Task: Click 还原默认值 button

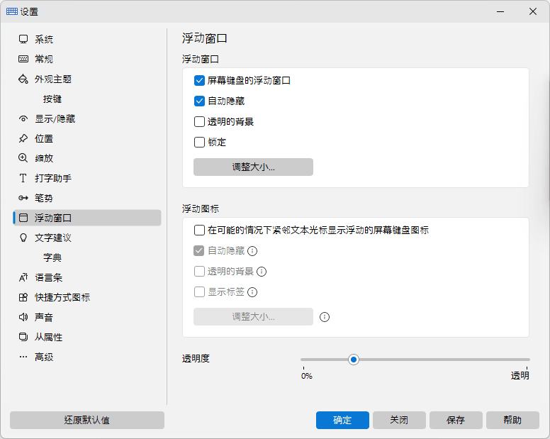Action: 87,420
